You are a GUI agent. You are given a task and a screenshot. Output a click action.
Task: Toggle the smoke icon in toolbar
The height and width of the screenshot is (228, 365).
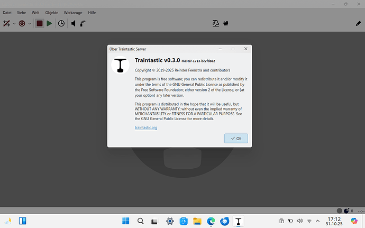84,23
